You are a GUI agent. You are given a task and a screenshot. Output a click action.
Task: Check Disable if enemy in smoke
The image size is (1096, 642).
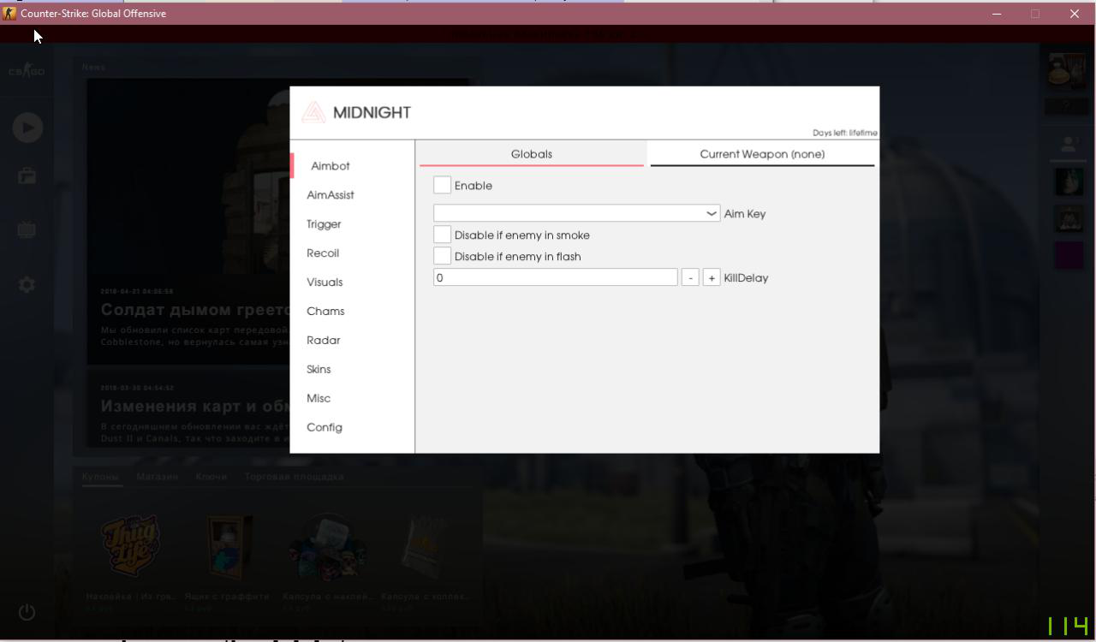[x=442, y=235]
